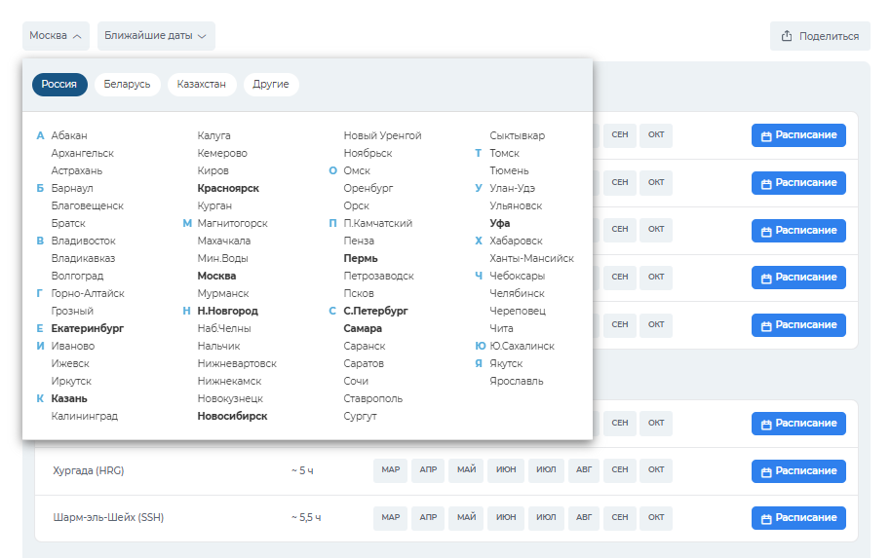
Task: Pick Омск from the list
Action: point(357,170)
